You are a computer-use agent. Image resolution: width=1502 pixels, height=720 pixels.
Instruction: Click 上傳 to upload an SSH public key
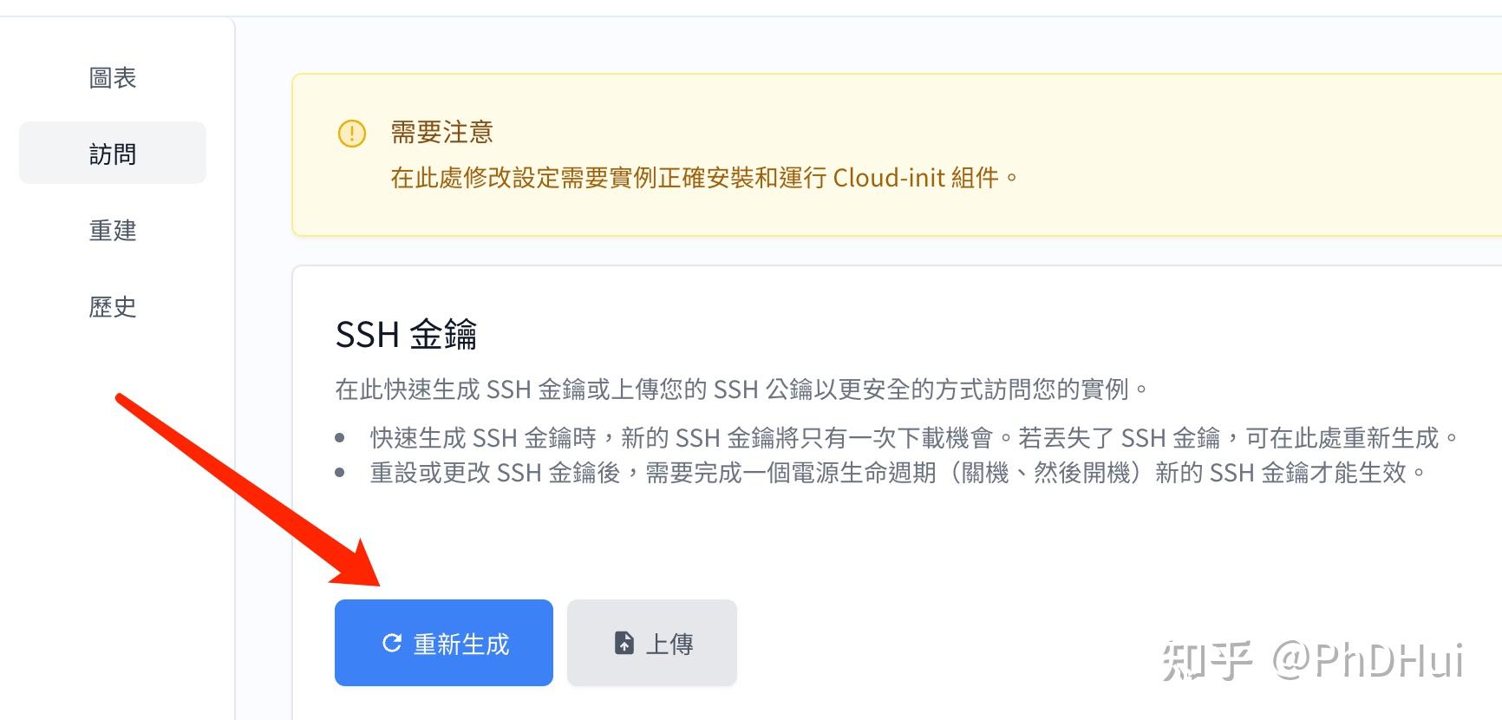[651, 643]
